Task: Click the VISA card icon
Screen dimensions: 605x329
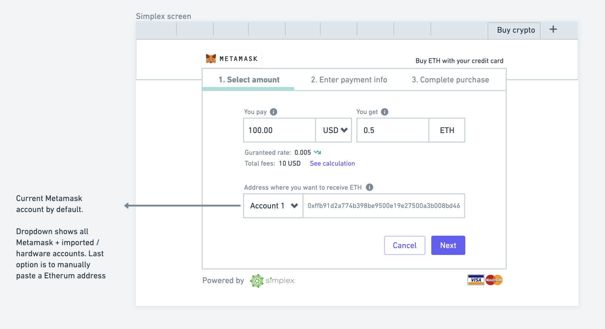Action: [x=476, y=280]
